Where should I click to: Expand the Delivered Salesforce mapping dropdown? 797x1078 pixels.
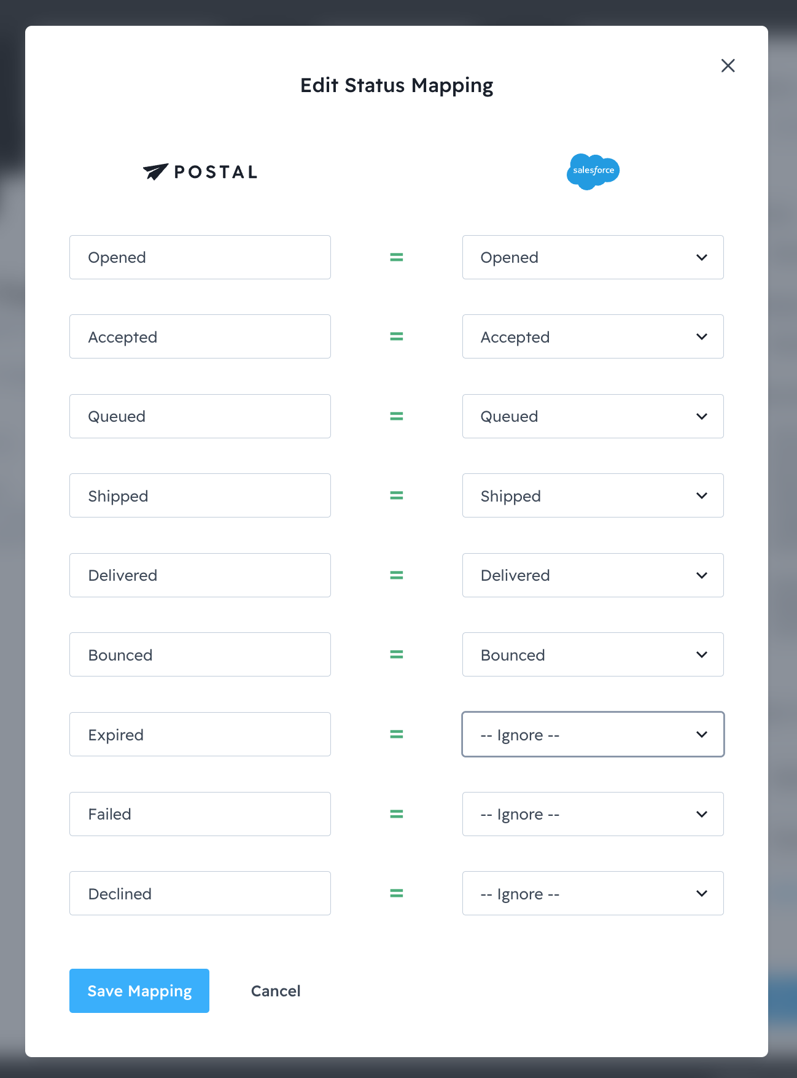point(593,575)
